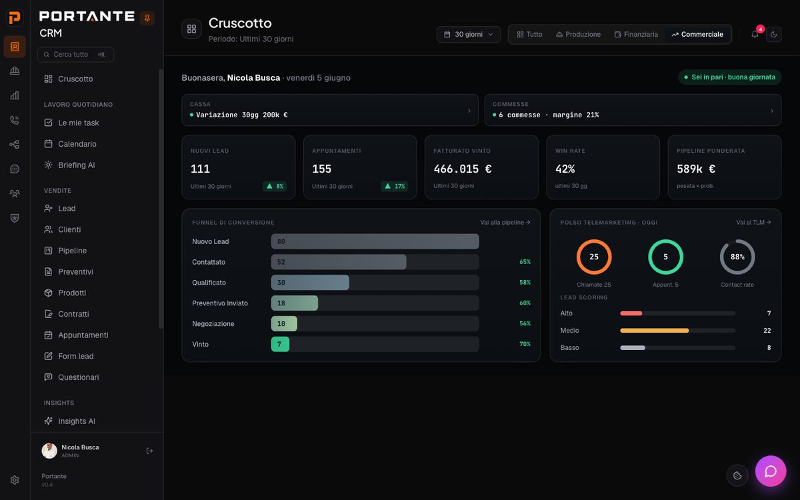Toggle dark mode with moon icon
Image resolution: width=800 pixels, height=500 pixels.
point(774,34)
